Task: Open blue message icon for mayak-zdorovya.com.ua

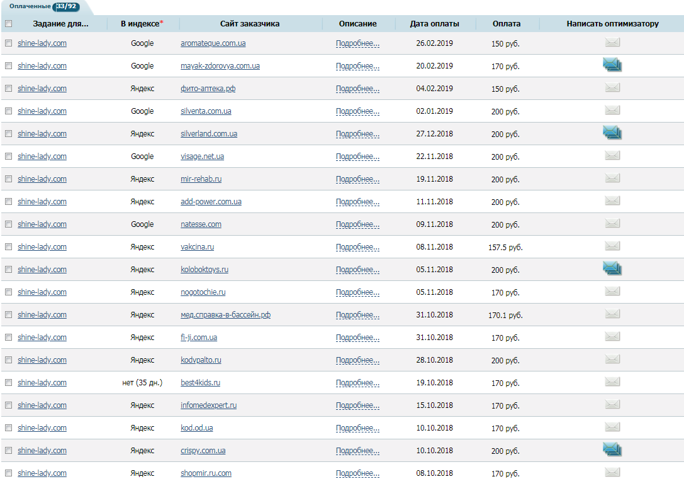Action: [x=612, y=64]
